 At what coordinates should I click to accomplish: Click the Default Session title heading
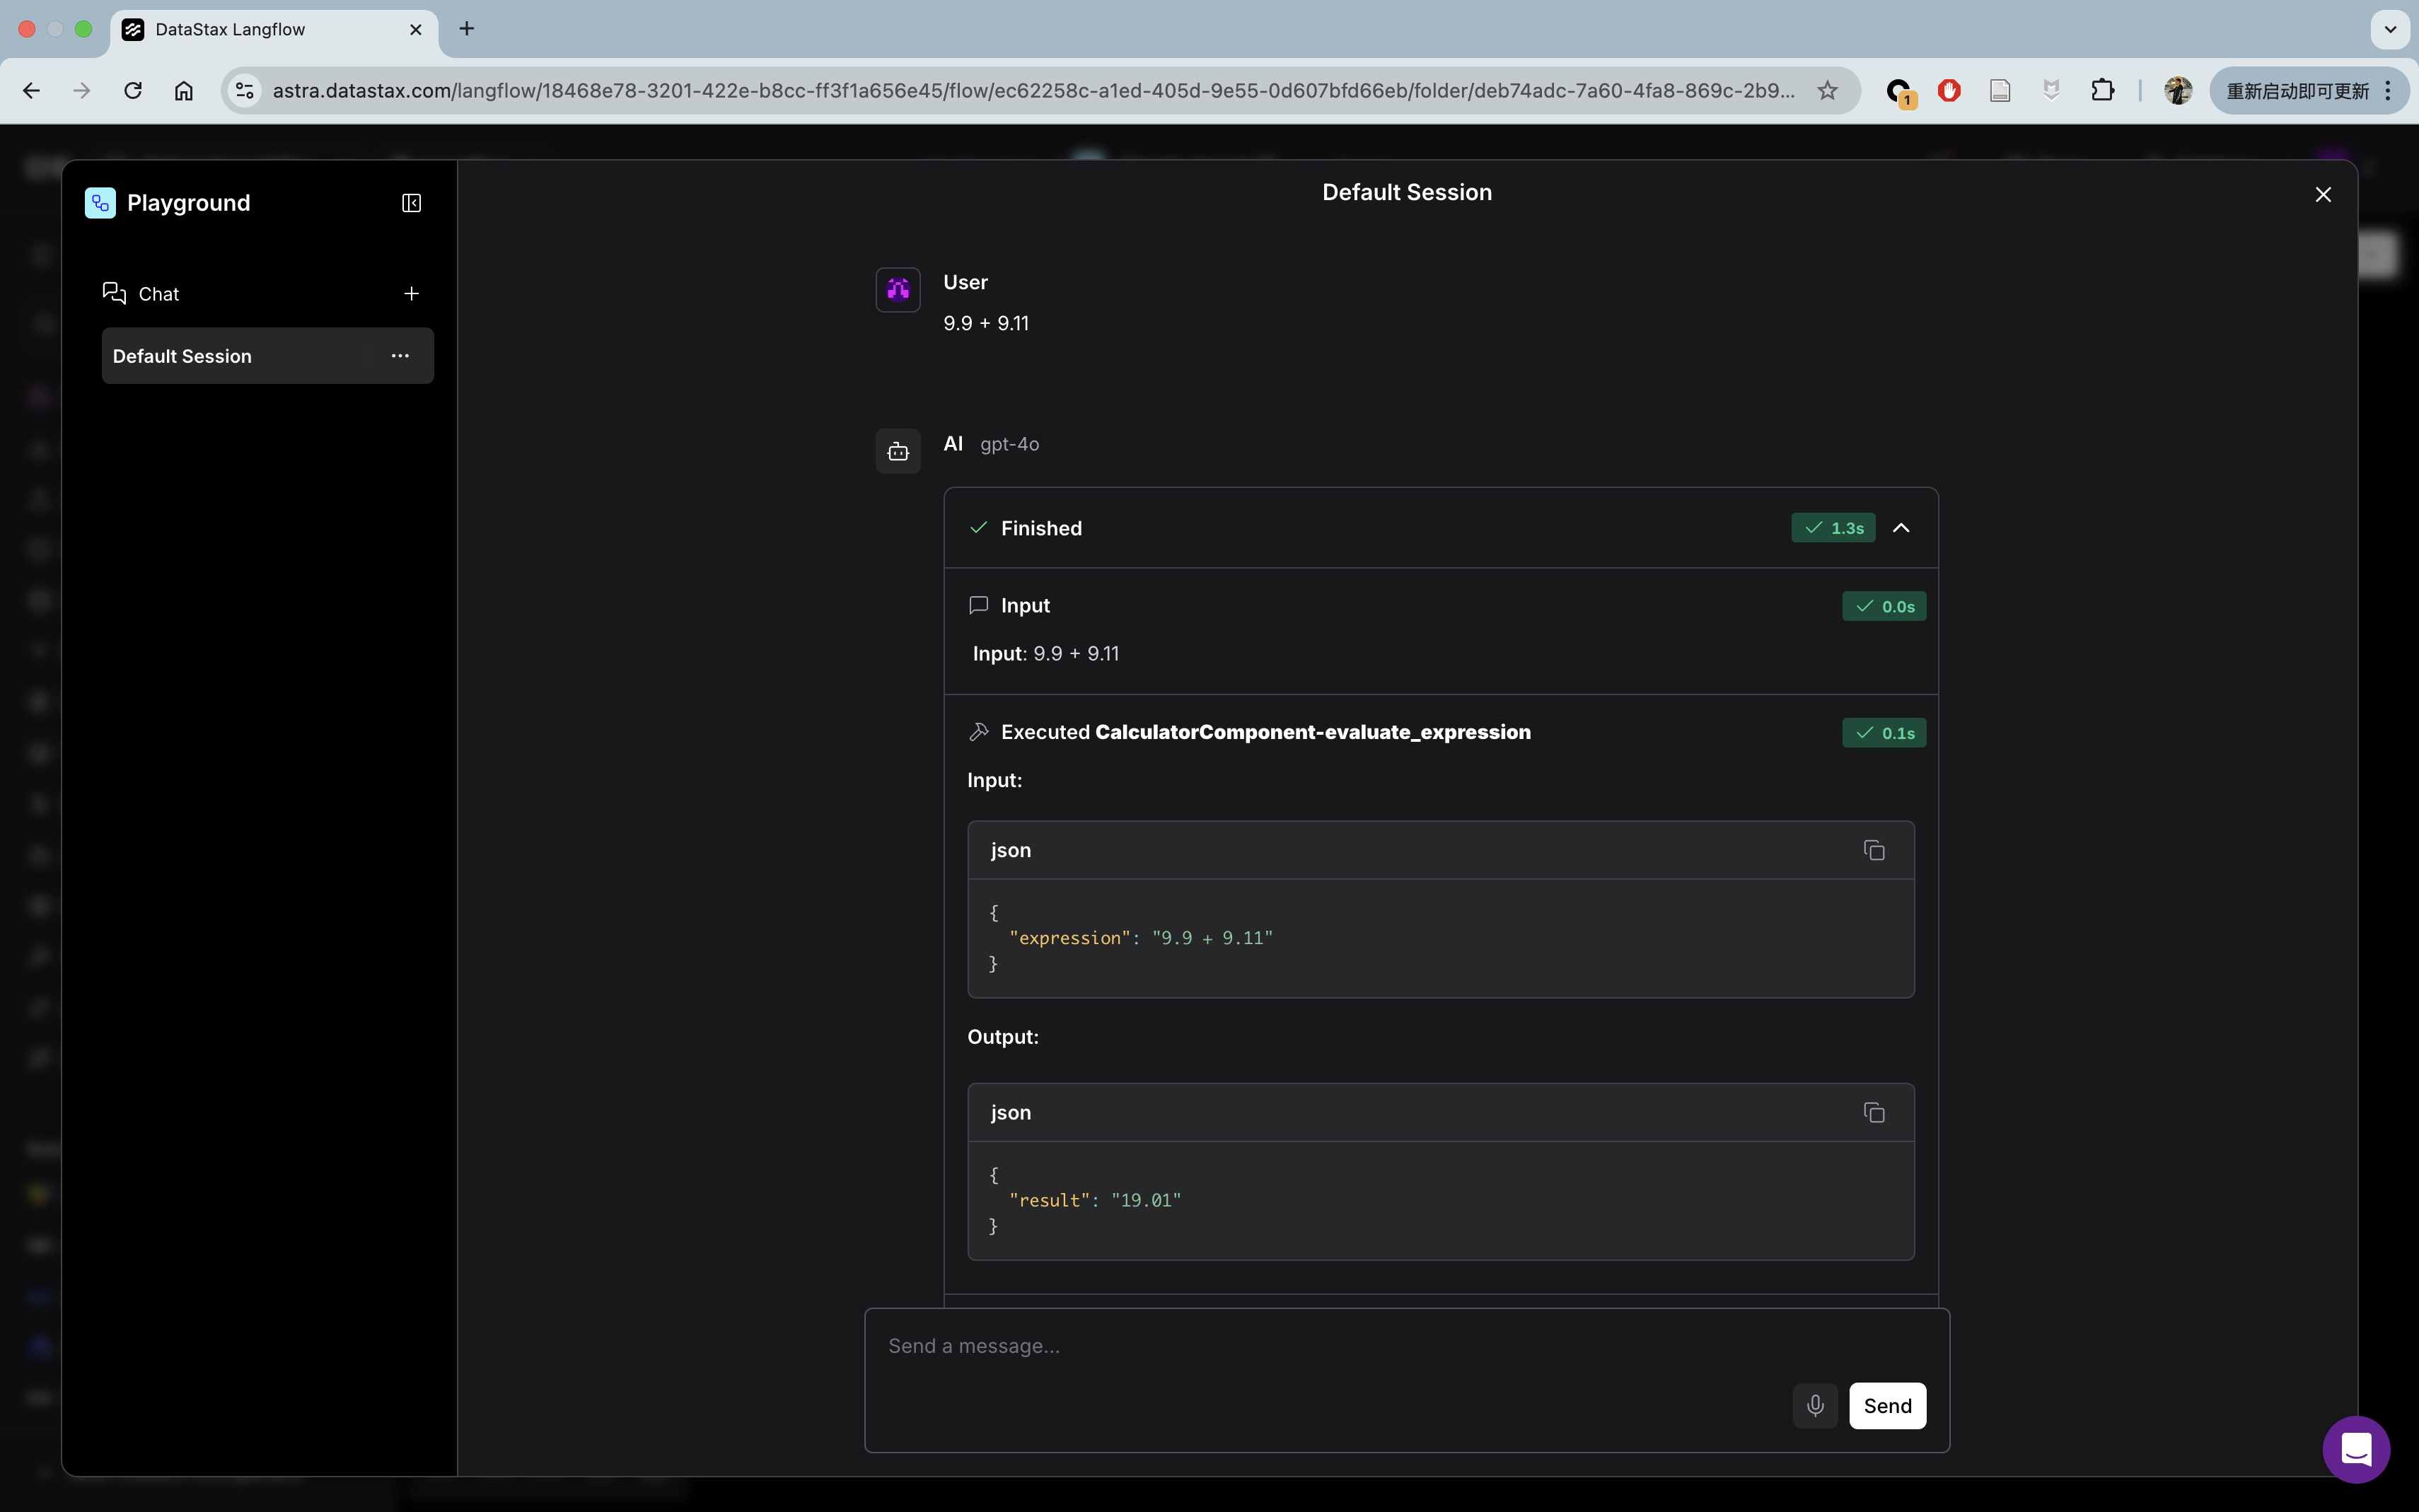coord(1407,192)
